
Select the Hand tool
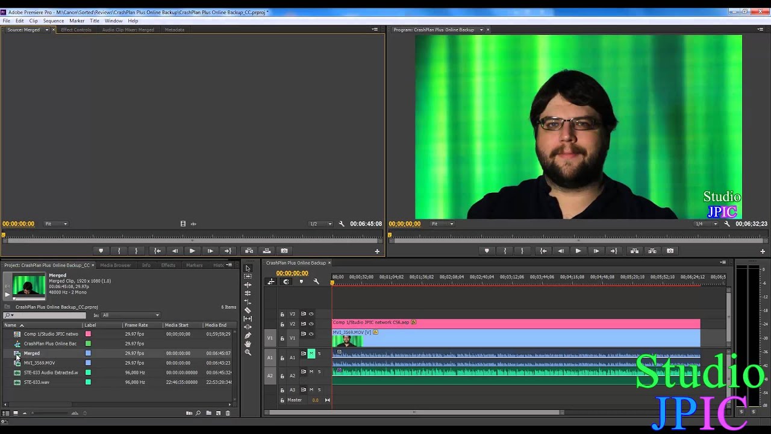click(x=248, y=344)
